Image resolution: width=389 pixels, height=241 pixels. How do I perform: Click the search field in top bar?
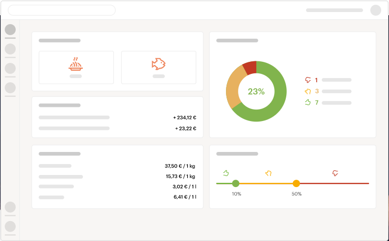62,10
